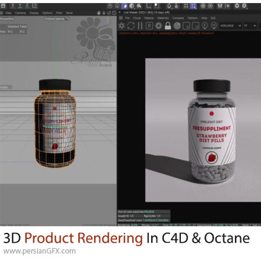The image size is (261, 259).
Task: Click the R reset render data icon
Action: 149,26
